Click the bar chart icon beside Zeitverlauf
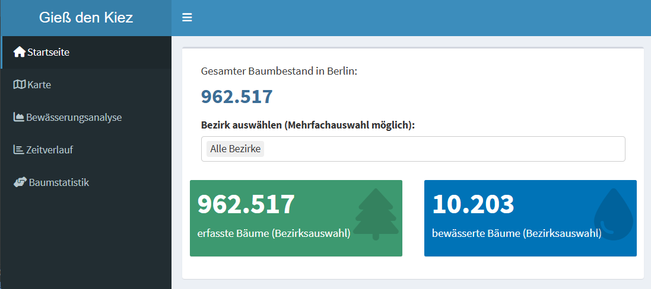Image resolution: width=651 pixels, height=289 pixels. [x=18, y=149]
